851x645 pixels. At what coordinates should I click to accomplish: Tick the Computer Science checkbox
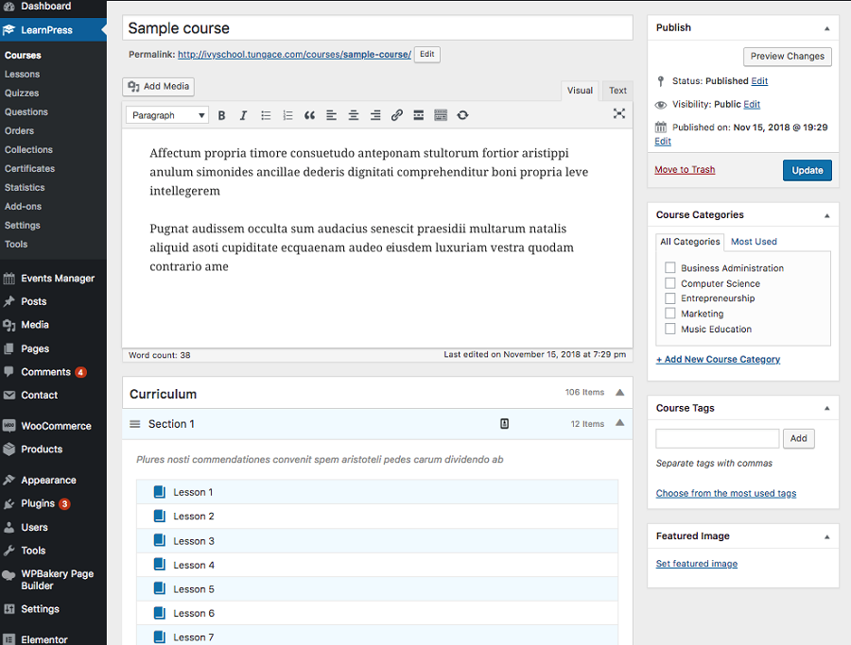[670, 283]
